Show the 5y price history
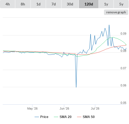This screenshot has height=124, width=129. click(121, 4)
